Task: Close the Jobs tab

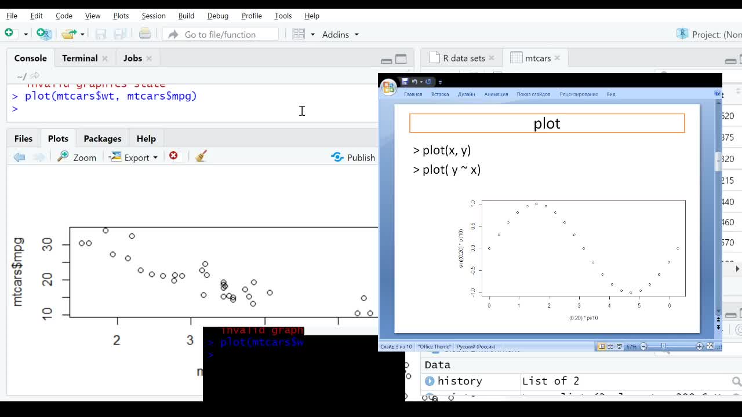Action: (149, 58)
